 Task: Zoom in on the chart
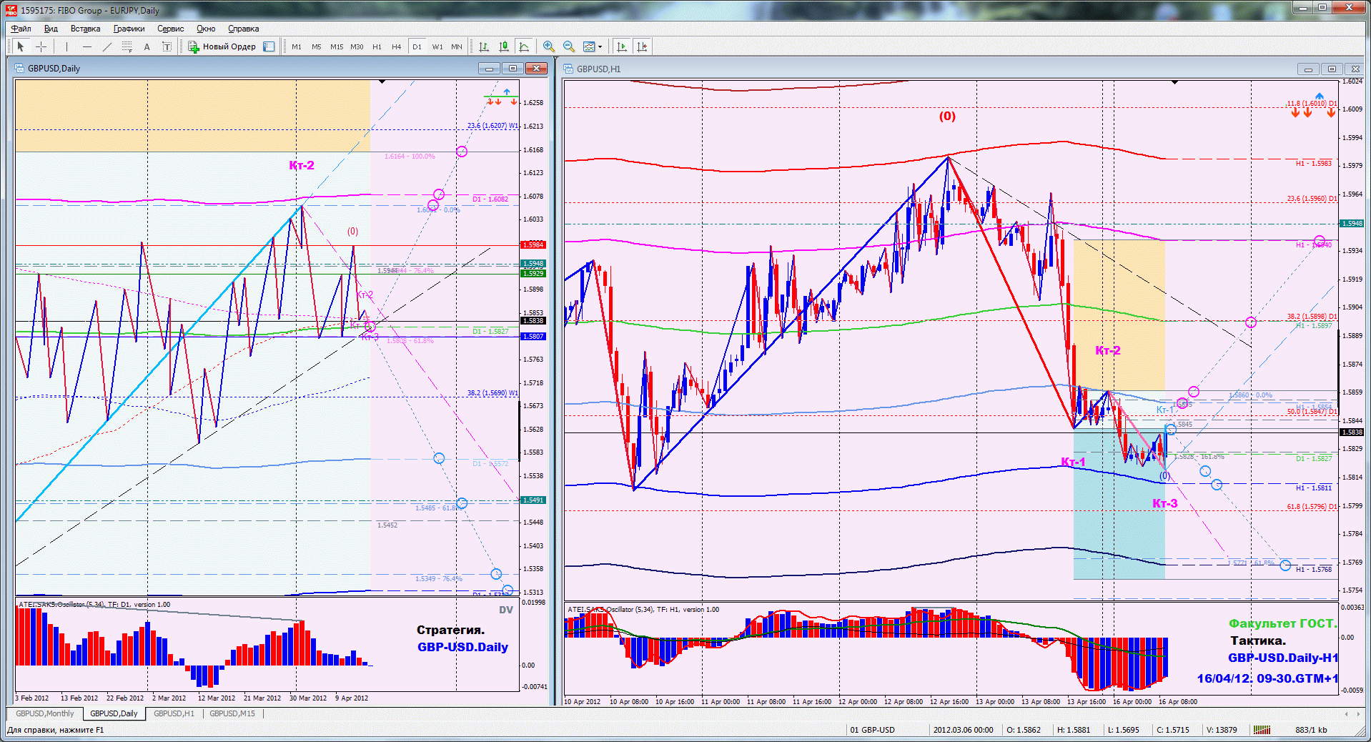pos(548,46)
